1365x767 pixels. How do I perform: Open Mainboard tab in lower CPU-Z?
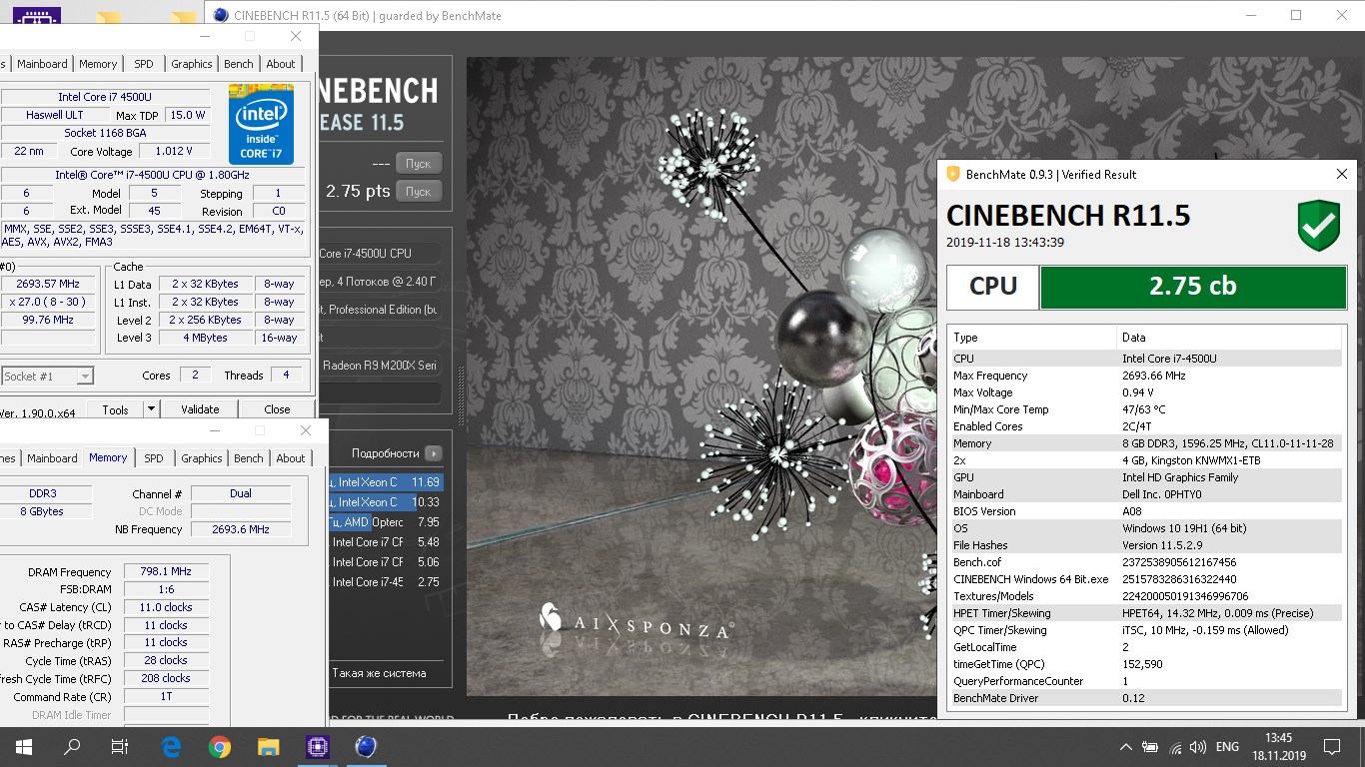[52, 458]
